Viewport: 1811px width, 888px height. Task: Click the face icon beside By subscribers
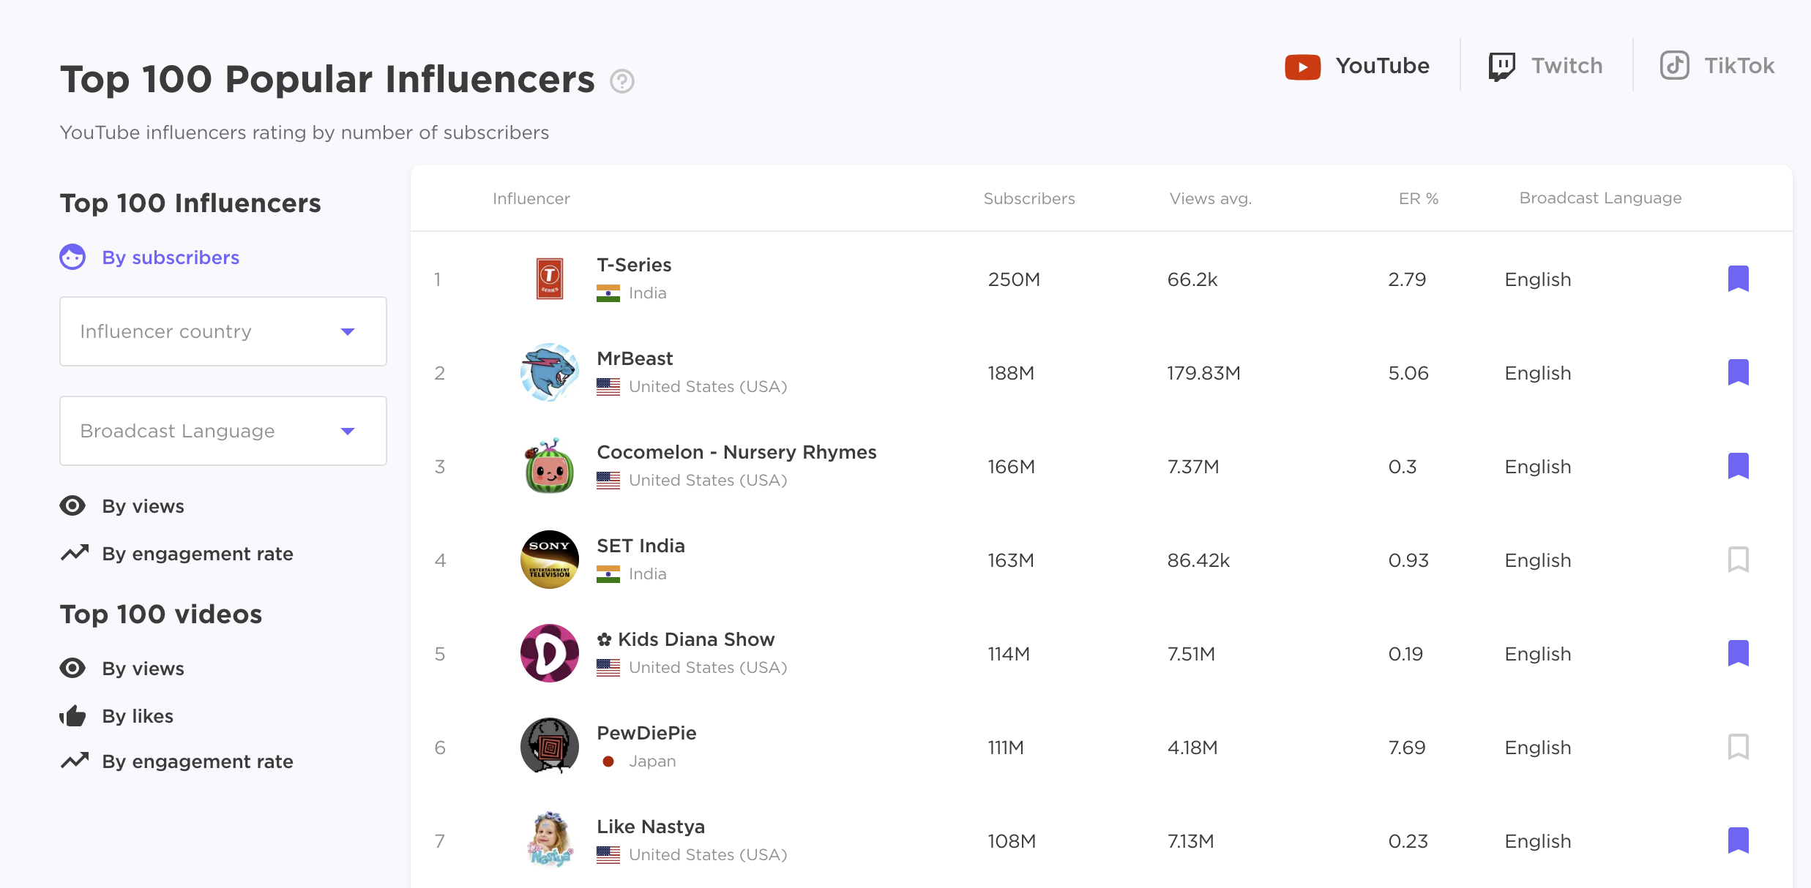[x=72, y=257]
